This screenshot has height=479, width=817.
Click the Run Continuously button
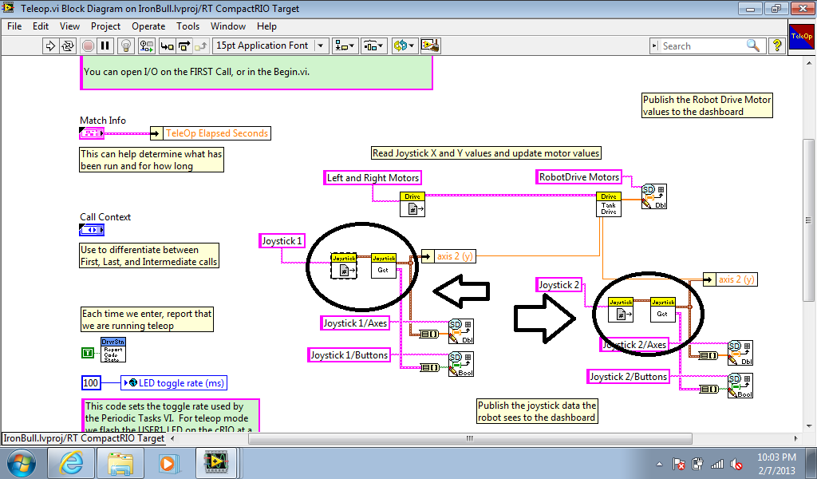coord(68,46)
